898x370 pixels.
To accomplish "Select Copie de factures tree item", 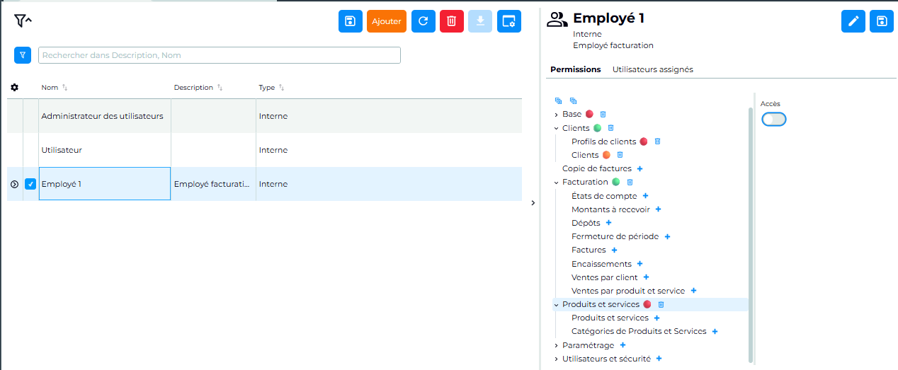I will (597, 168).
